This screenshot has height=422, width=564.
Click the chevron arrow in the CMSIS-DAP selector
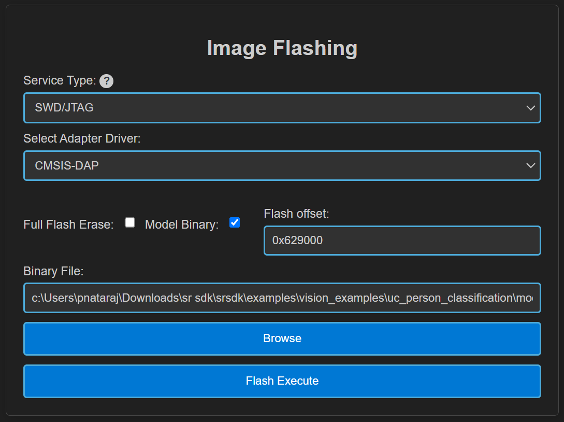pos(530,165)
